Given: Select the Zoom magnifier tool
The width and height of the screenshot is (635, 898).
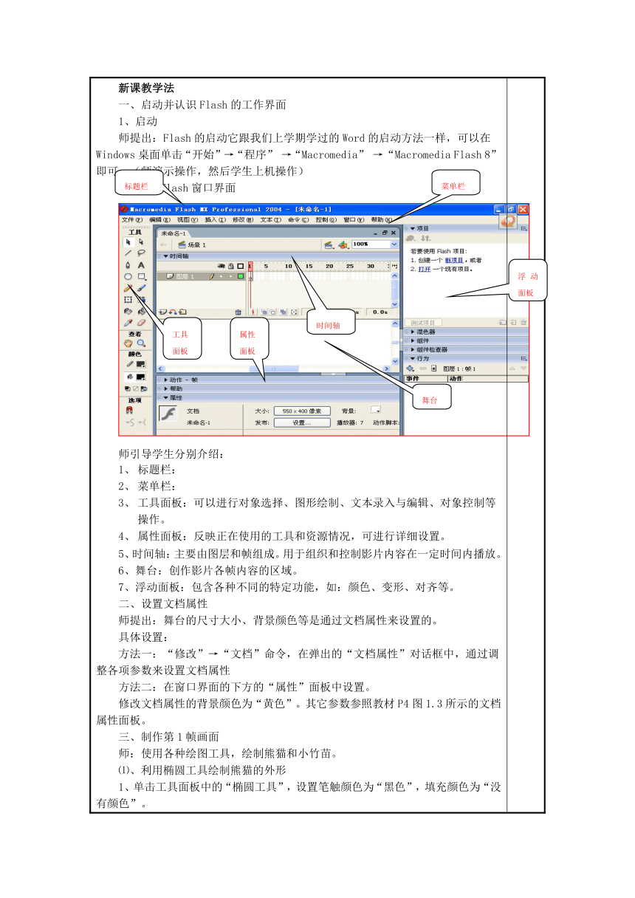Looking at the screenshot, I should [142, 343].
